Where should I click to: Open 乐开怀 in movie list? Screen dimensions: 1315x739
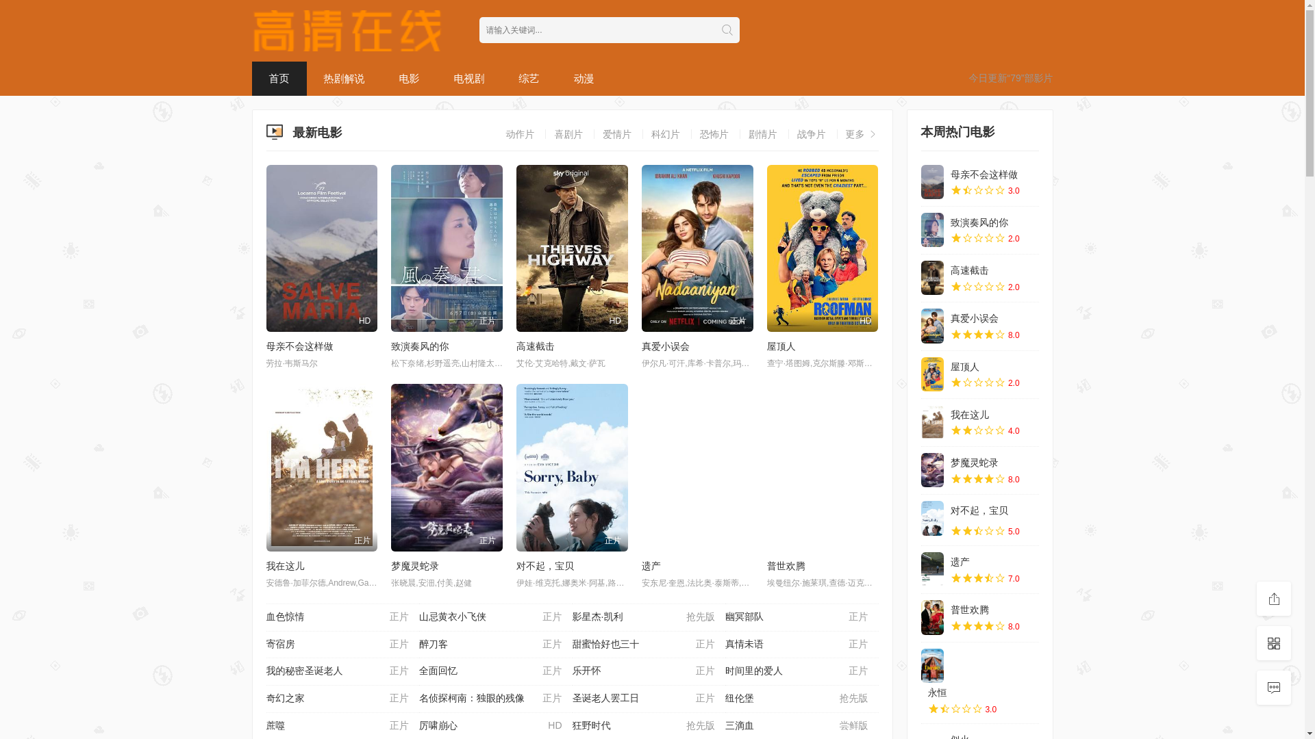point(587,671)
